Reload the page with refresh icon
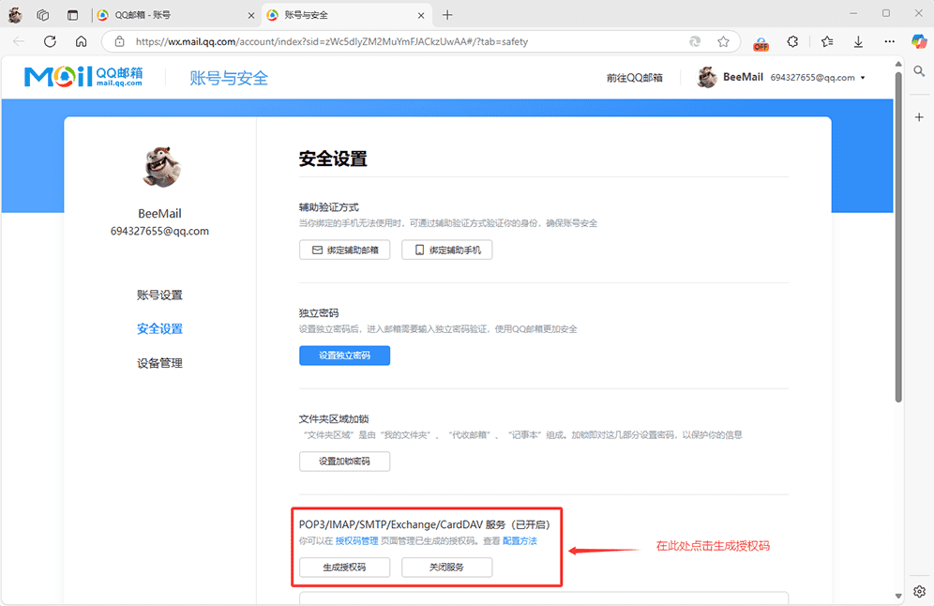 tap(50, 41)
